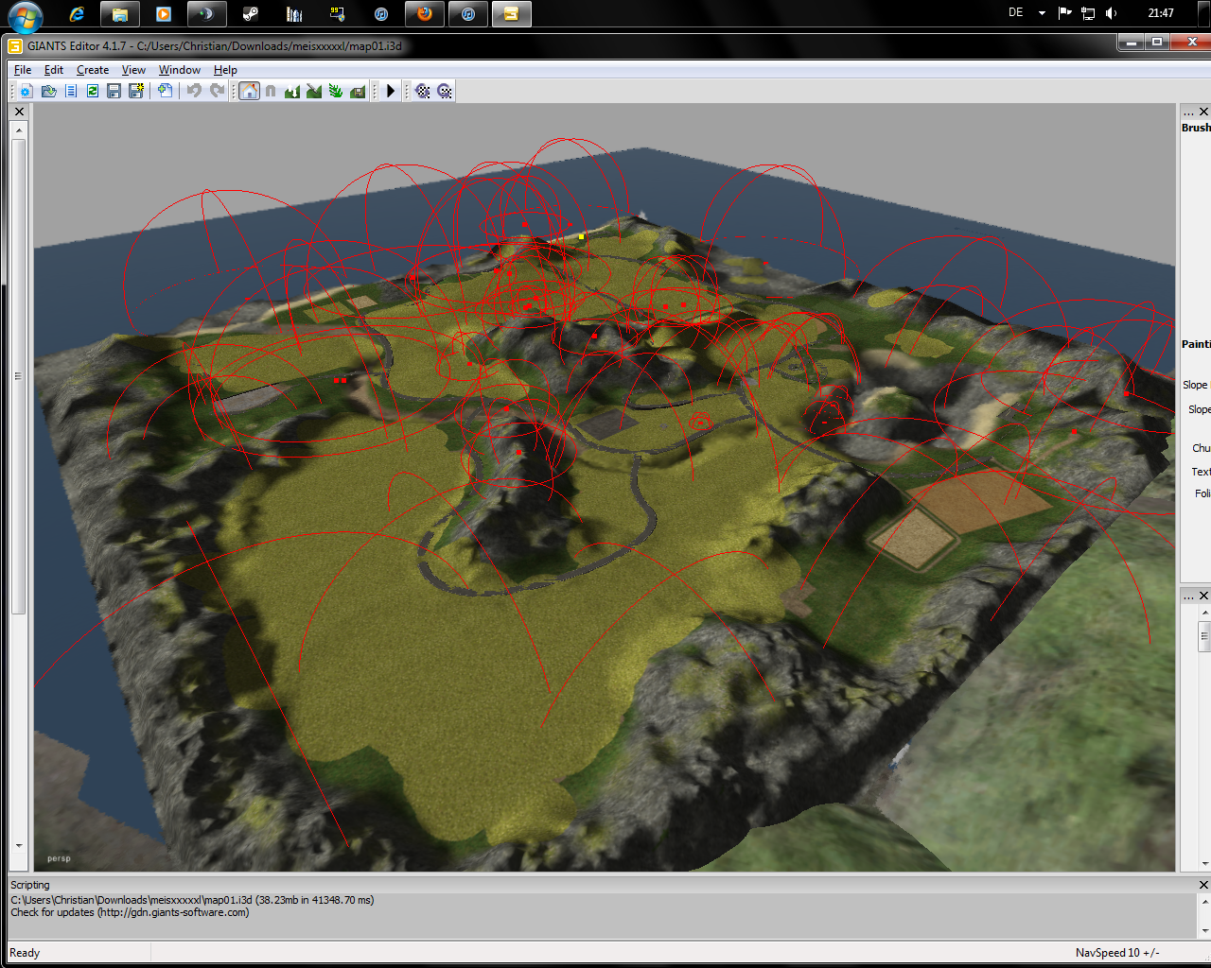
Task: Click the map01.i3d load message in Scripting
Action: (x=192, y=900)
